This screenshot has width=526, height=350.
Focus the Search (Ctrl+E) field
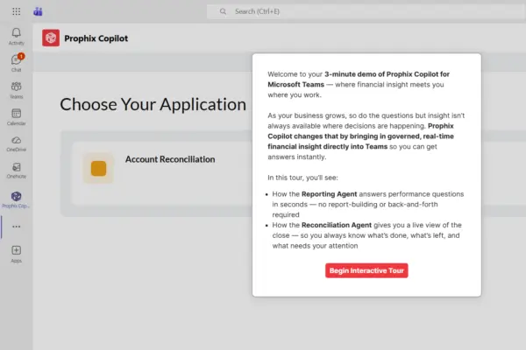pyautogui.click(x=366, y=11)
